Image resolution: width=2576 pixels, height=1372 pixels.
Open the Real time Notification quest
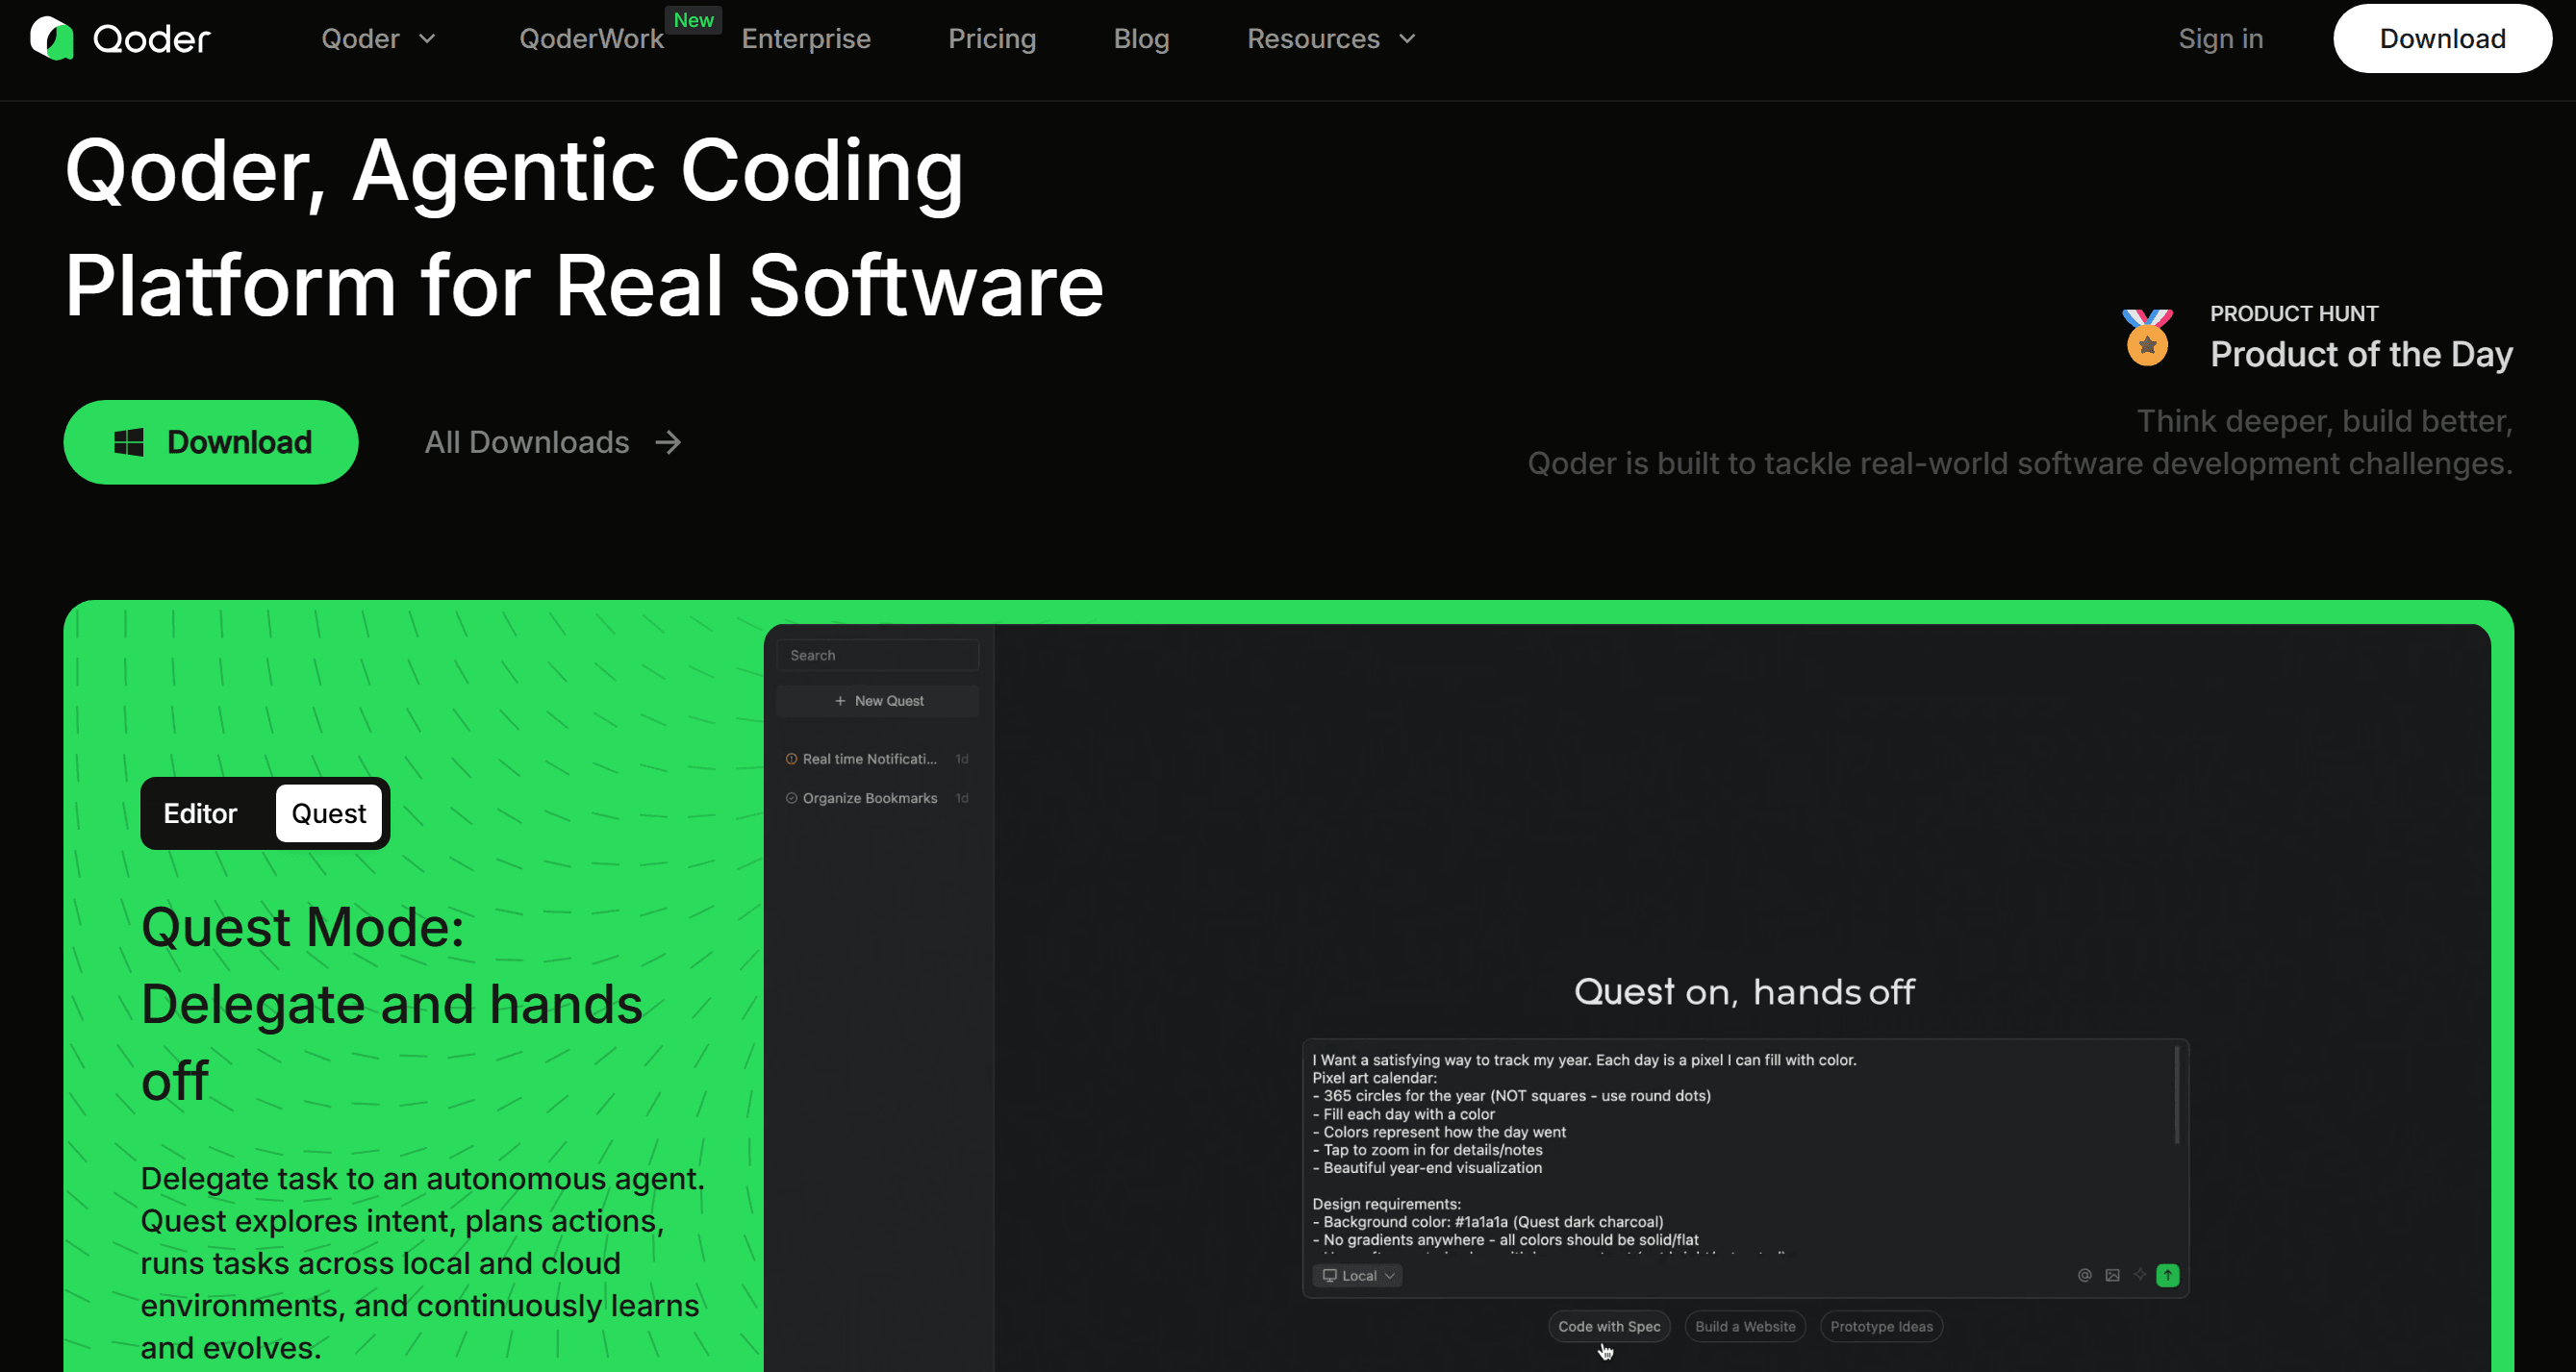click(x=868, y=760)
